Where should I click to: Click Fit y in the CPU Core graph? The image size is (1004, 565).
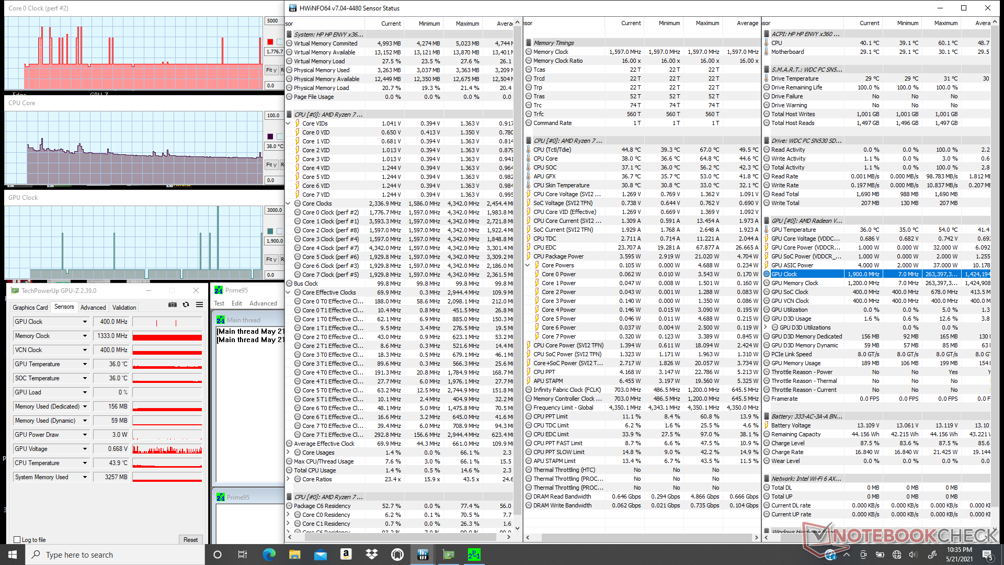click(271, 165)
